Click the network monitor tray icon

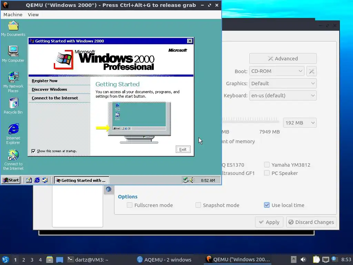(325, 259)
